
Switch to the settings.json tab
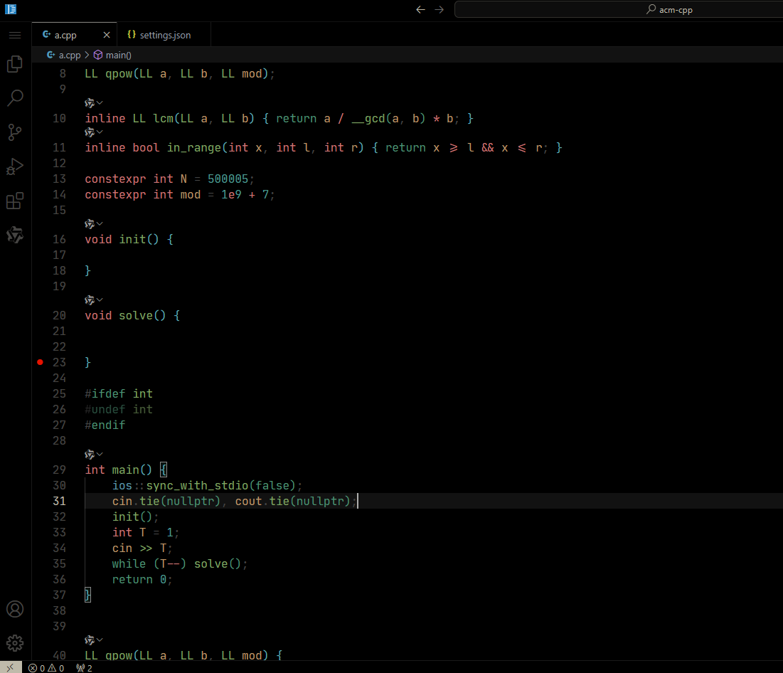[x=164, y=35]
